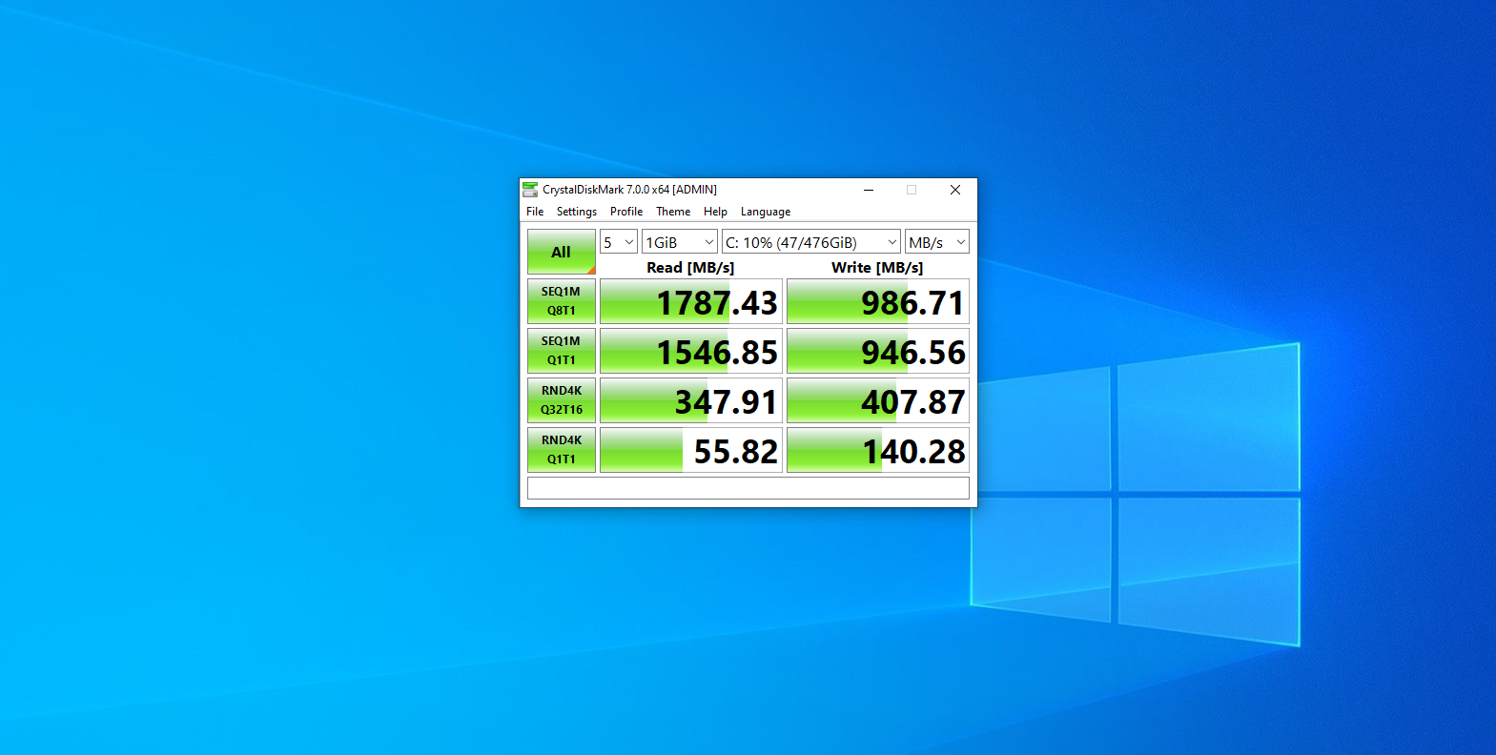This screenshot has width=1496, height=755.
Task: Run the RND4K Q32T16 test
Action: click(x=562, y=400)
